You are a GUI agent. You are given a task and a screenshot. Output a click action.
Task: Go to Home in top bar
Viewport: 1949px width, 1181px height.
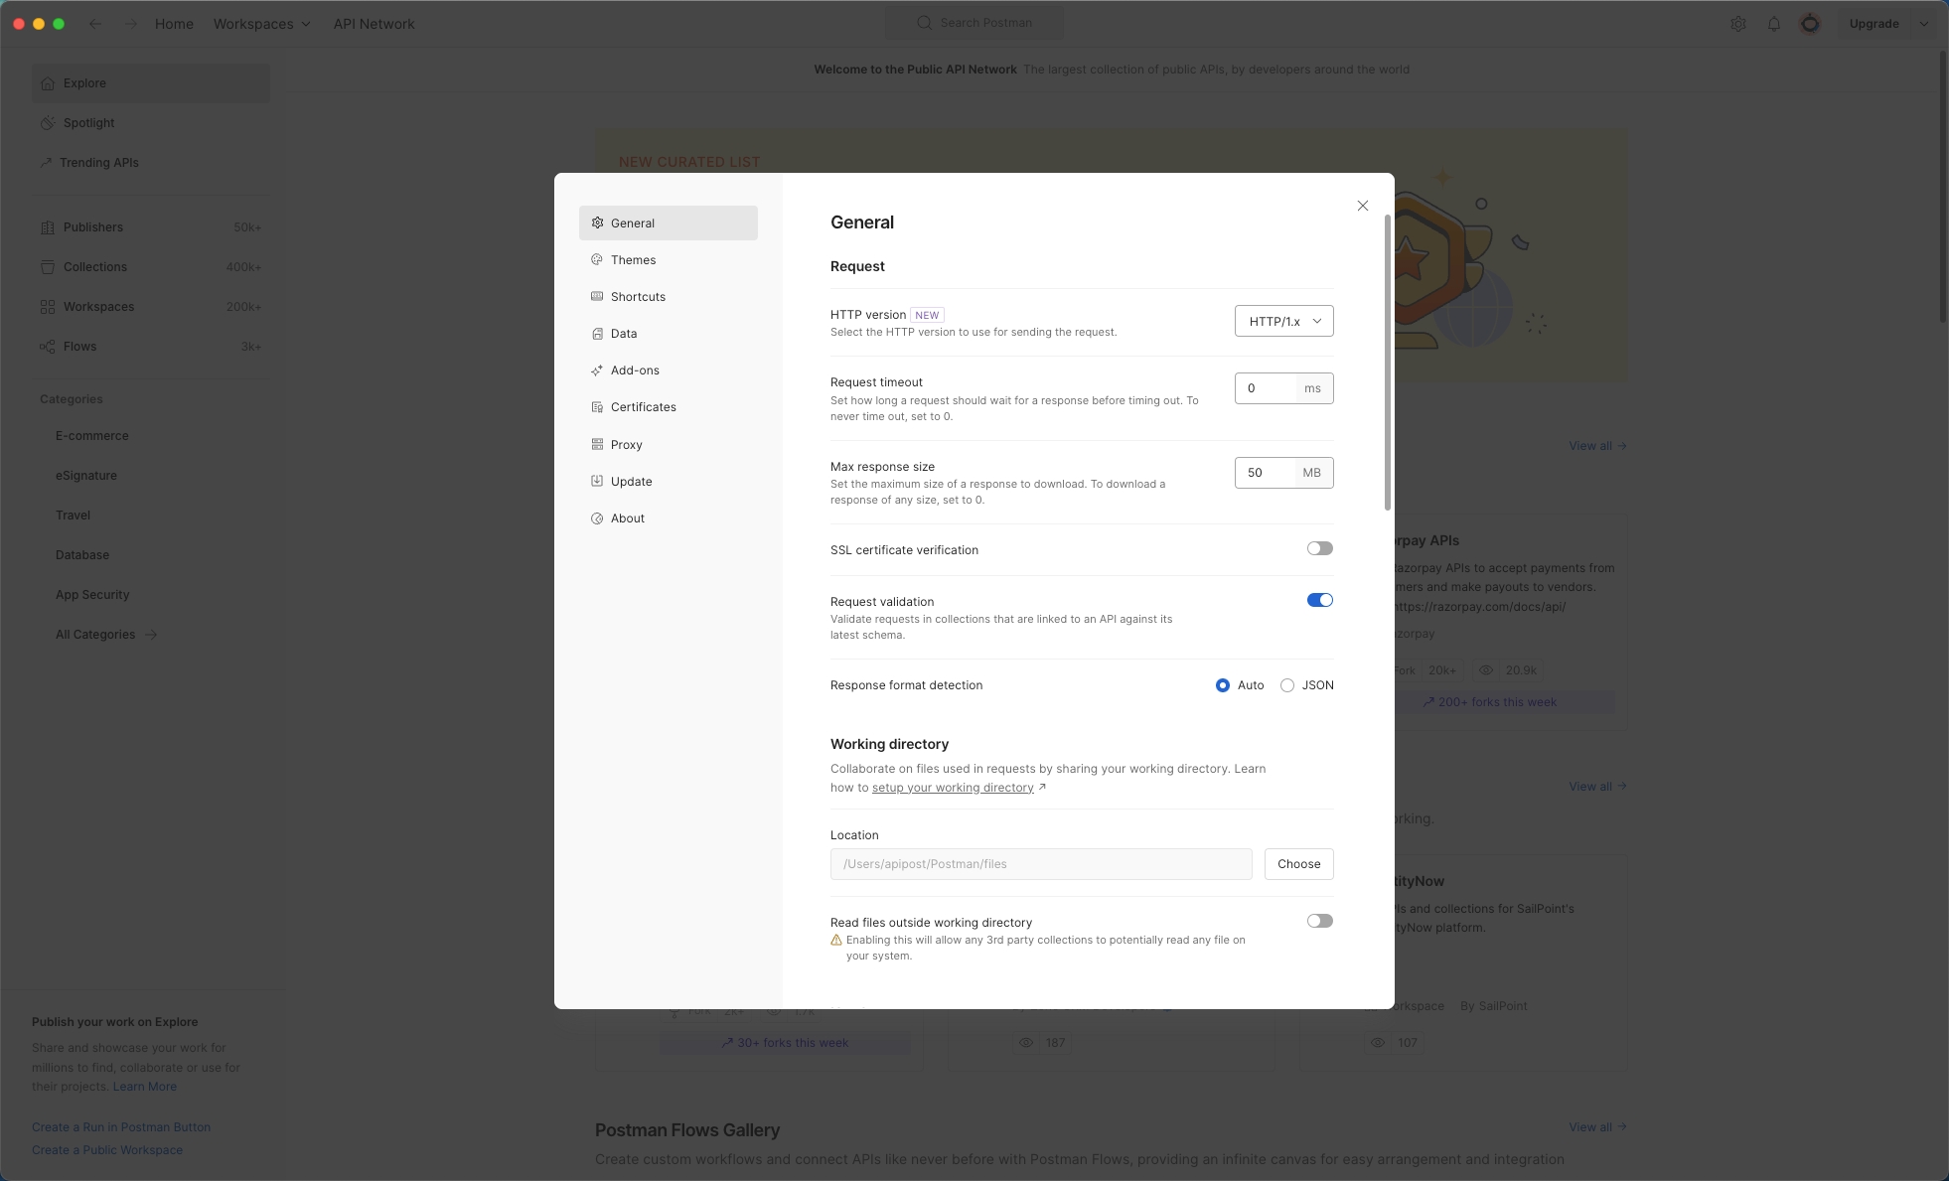point(174,24)
